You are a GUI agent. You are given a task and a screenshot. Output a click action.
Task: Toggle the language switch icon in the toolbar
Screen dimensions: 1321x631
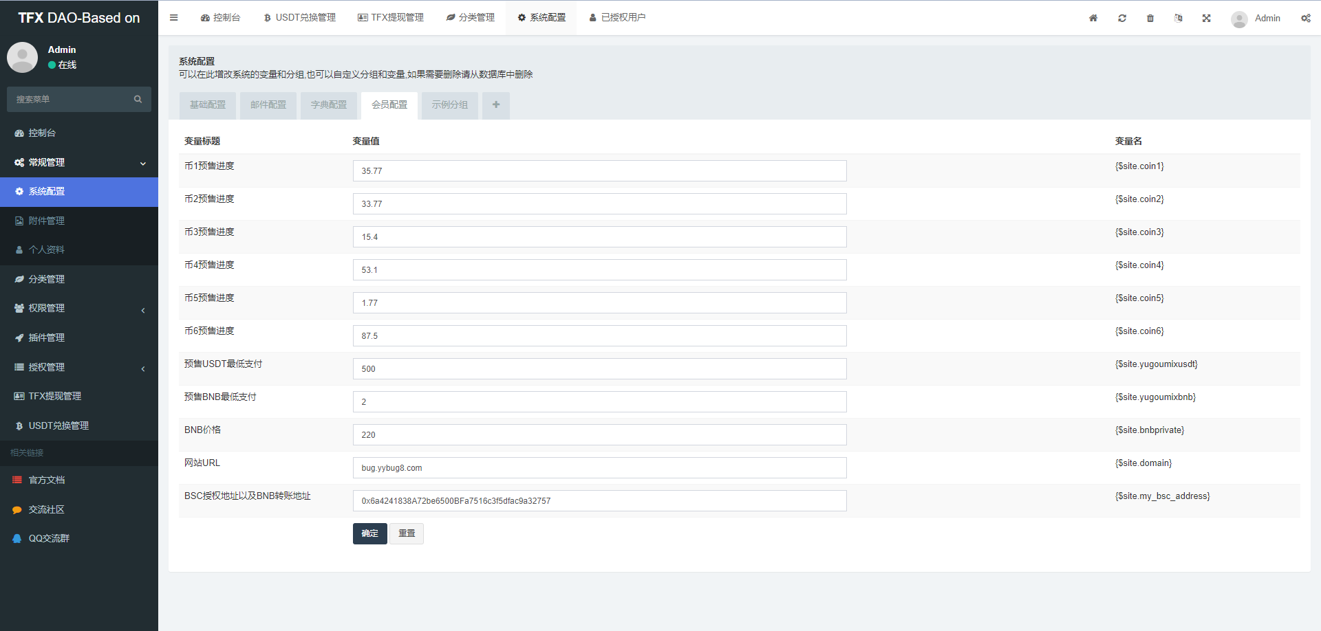(x=1178, y=18)
